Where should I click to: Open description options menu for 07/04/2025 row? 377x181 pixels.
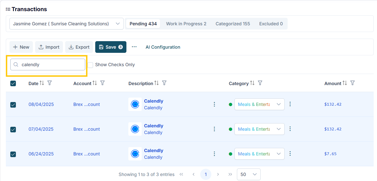[214, 129]
